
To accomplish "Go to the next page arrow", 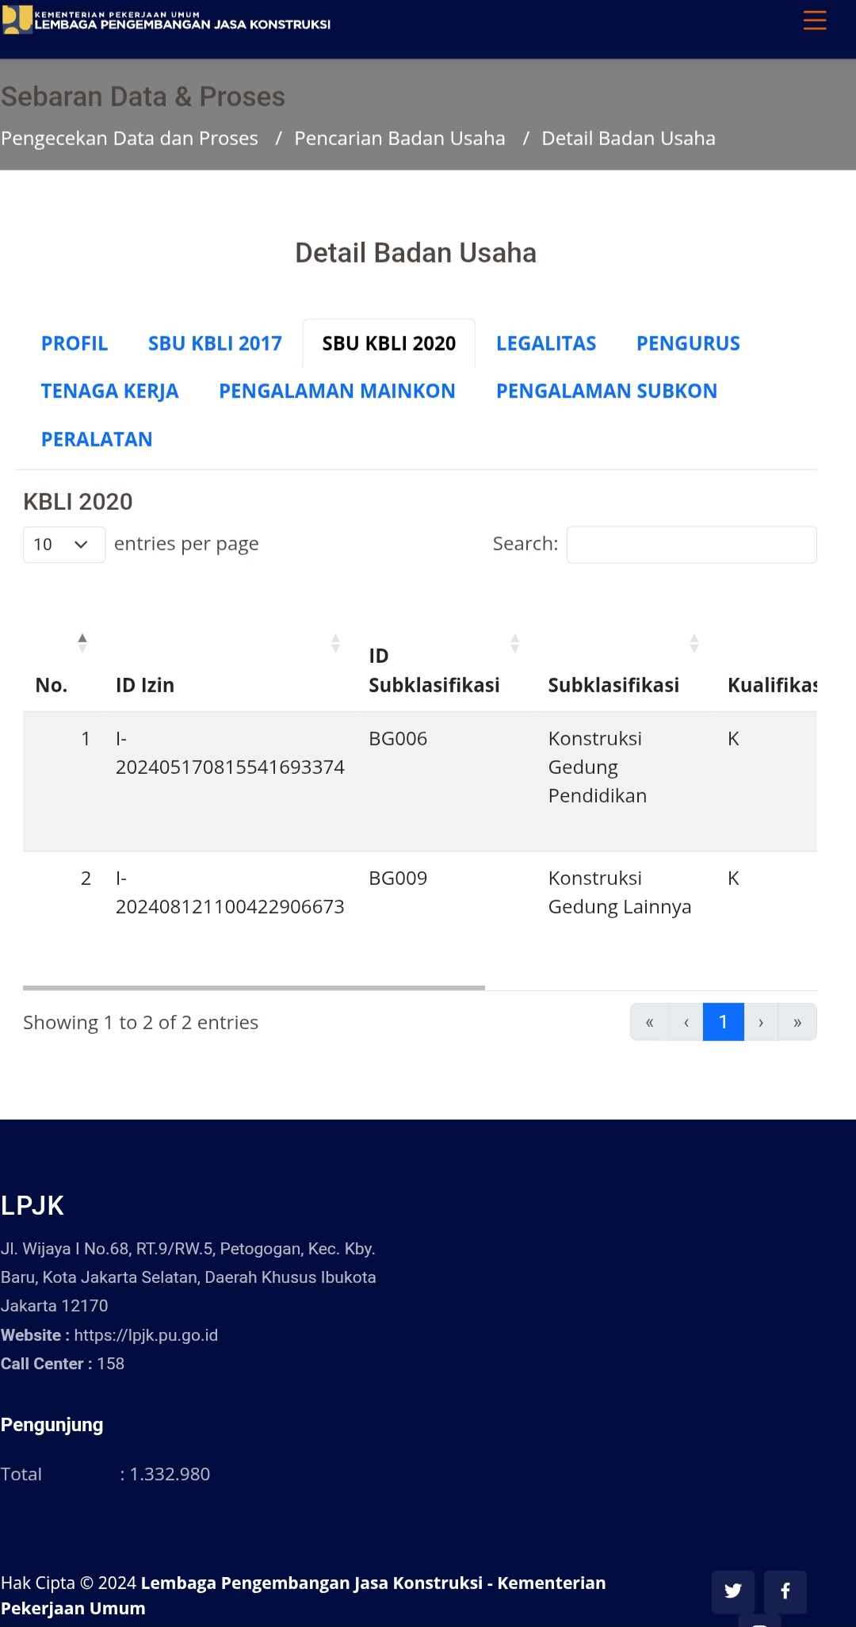I will click(x=761, y=1022).
